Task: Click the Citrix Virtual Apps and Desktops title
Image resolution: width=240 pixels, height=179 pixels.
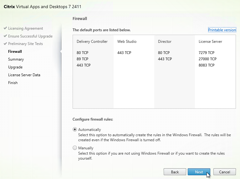Action: [x=42, y=7]
